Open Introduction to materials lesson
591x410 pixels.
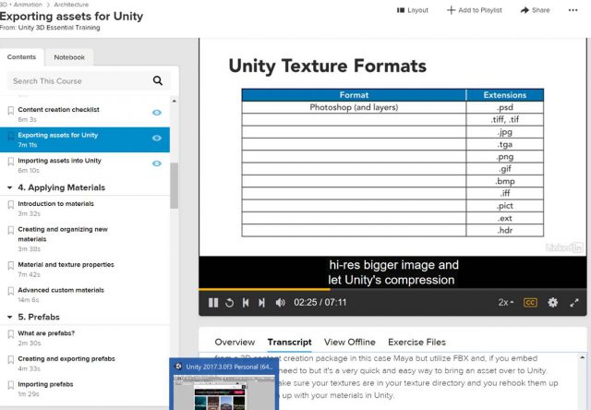tap(55, 204)
